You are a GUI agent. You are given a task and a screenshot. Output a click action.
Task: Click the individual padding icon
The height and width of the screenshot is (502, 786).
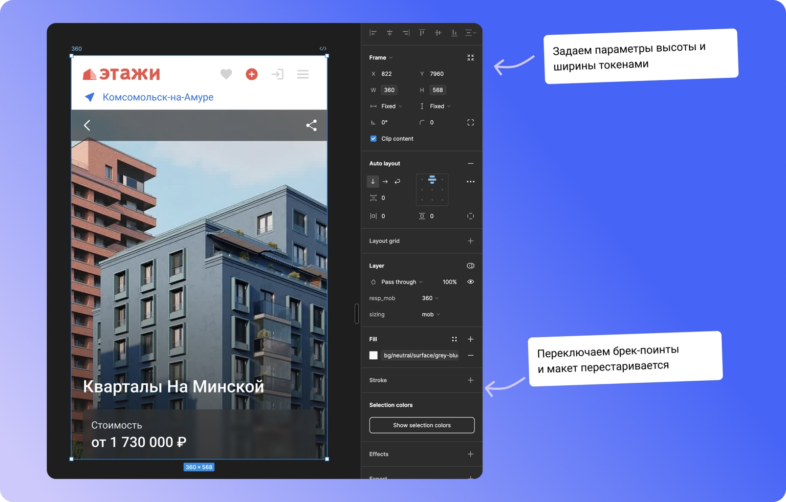coord(471,216)
